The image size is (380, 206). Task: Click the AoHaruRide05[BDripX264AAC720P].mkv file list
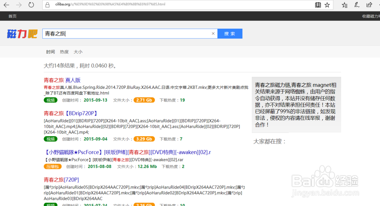tap(145, 193)
